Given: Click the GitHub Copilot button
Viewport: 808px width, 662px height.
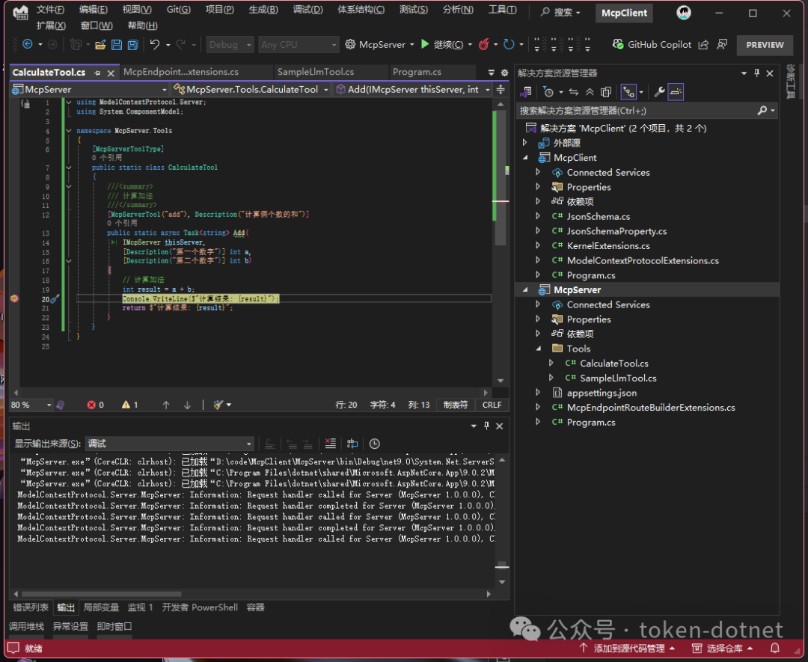Looking at the screenshot, I should click(652, 45).
